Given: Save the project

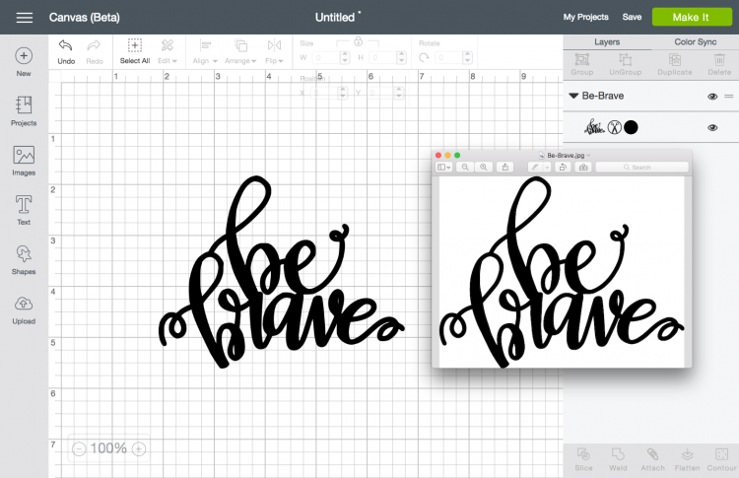Looking at the screenshot, I should click(632, 17).
